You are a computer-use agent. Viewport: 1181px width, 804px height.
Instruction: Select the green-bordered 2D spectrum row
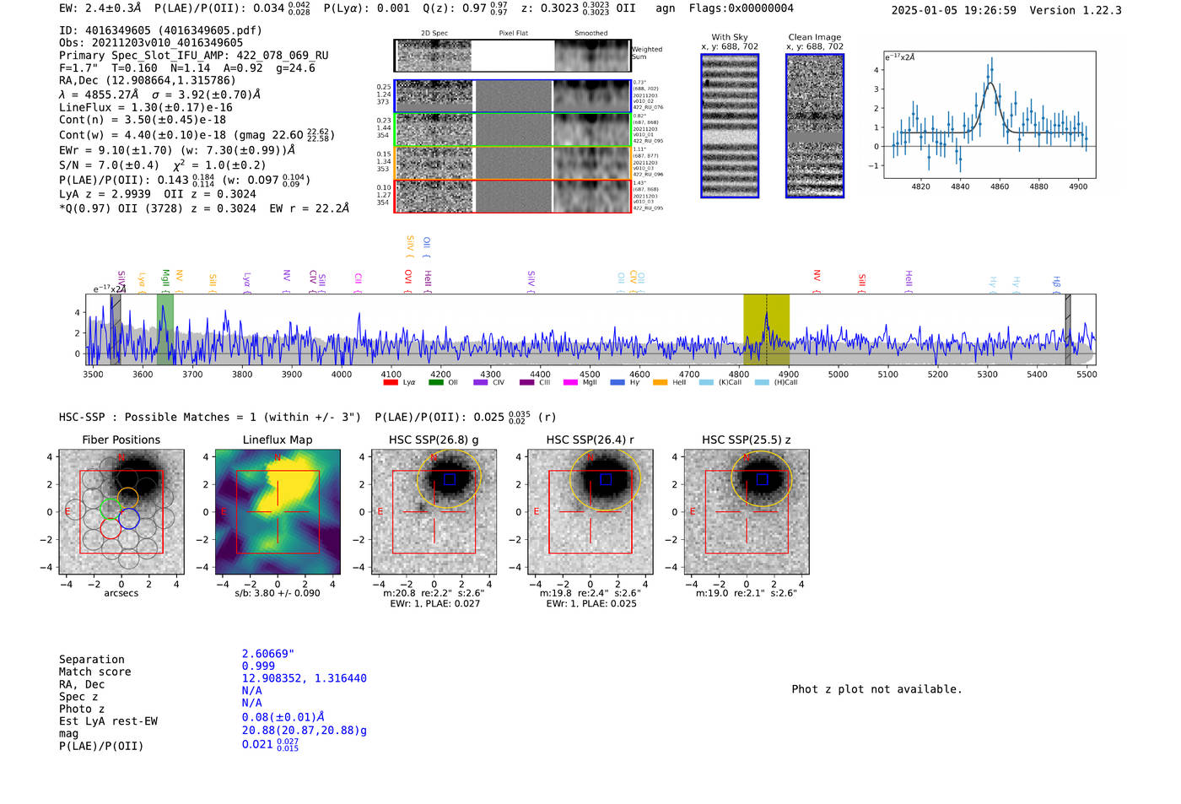click(512, 130)
